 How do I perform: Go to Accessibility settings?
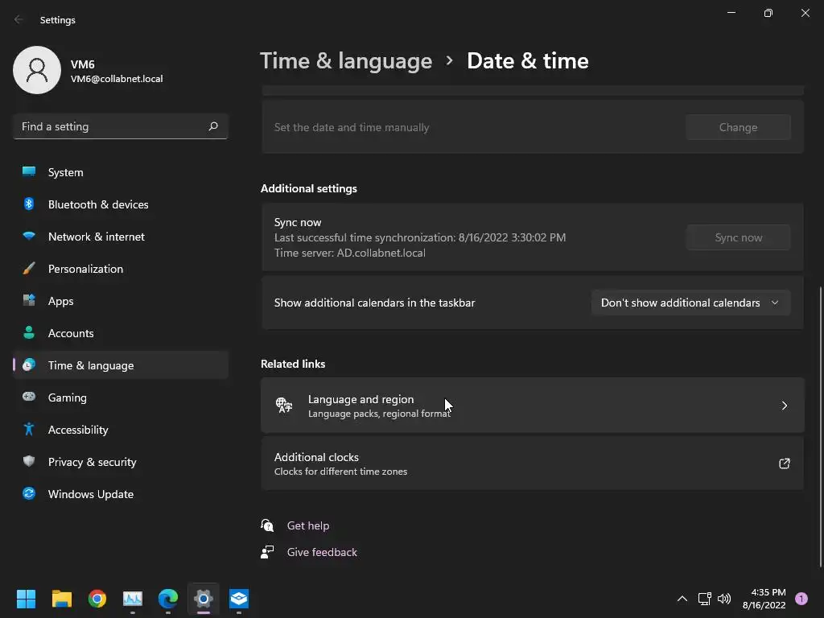point(121,430)
